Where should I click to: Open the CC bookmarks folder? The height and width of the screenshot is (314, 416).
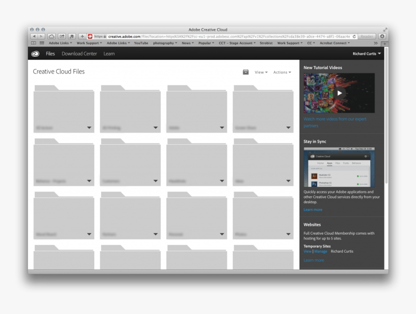(311, 43)
